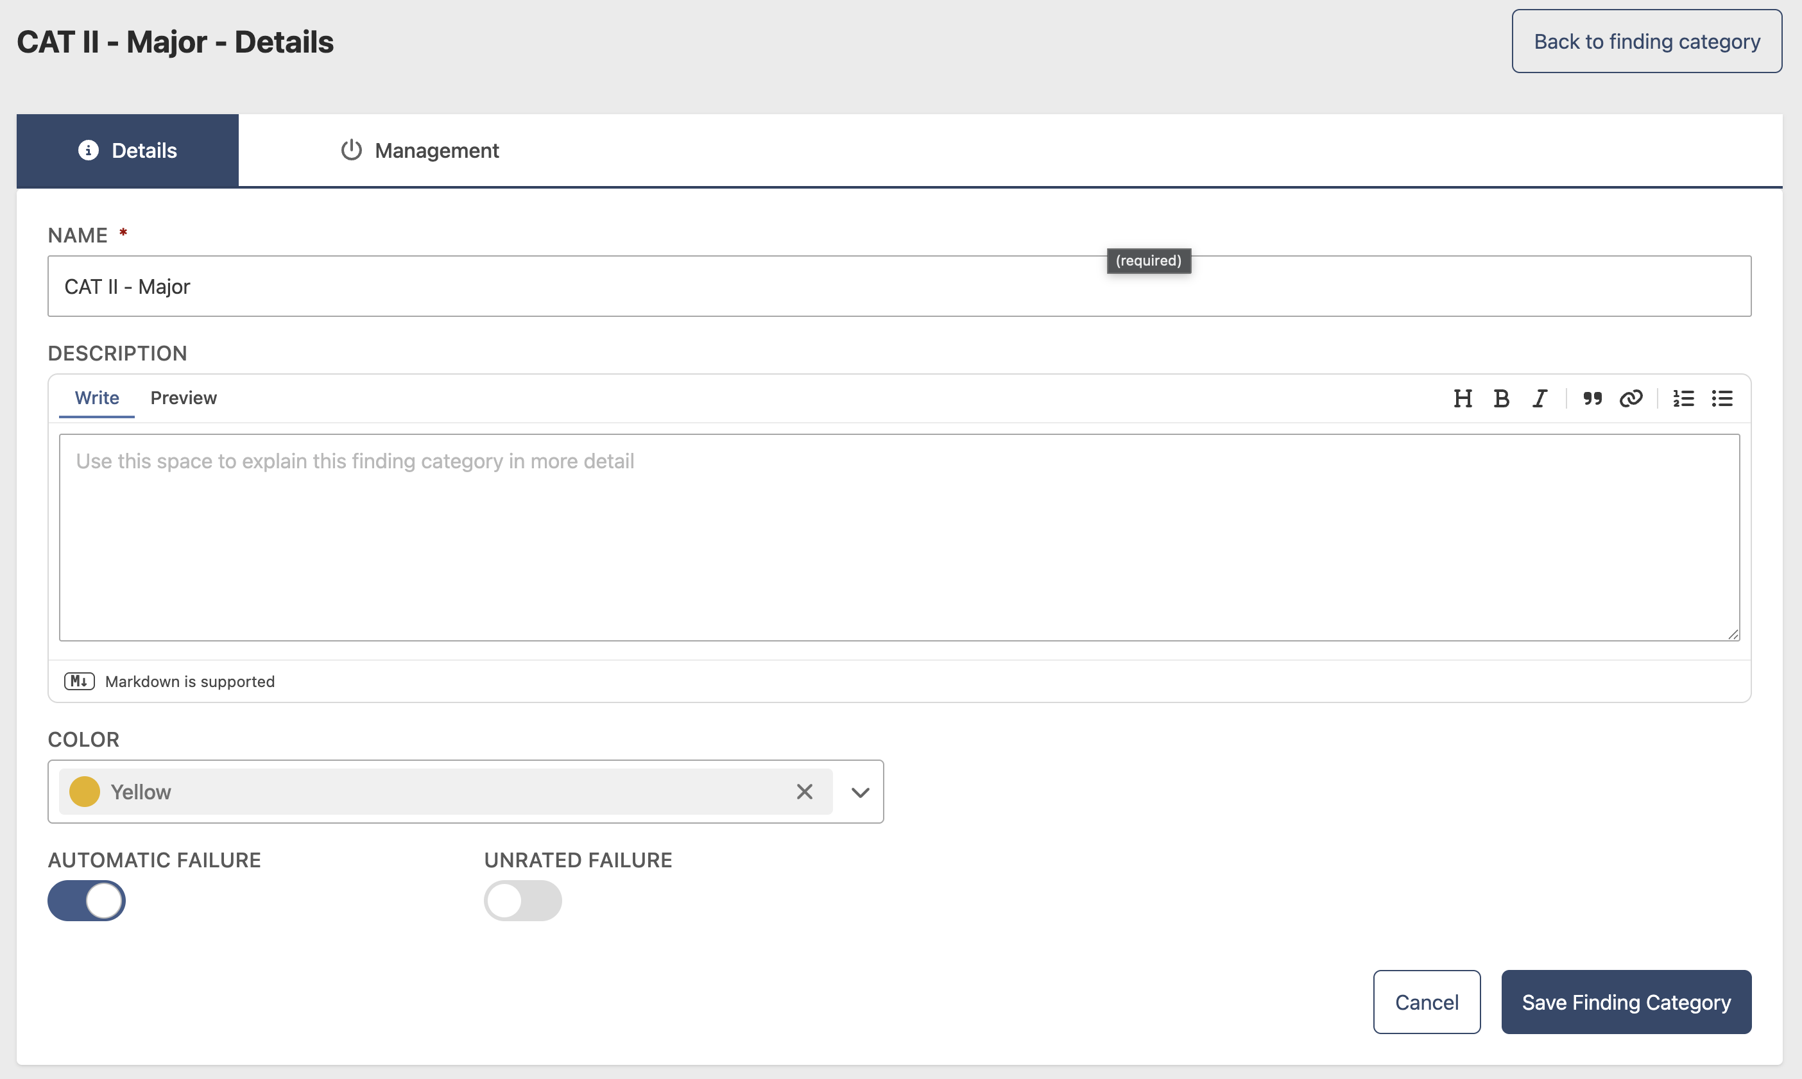Click the 'Yellow' selected value text
The height and width of the screenshot is (1079, 1802).
[141, 792]
